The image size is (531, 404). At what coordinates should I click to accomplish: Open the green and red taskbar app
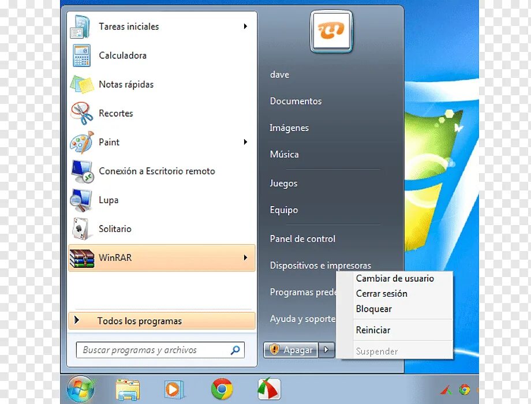tap(269, 389)
